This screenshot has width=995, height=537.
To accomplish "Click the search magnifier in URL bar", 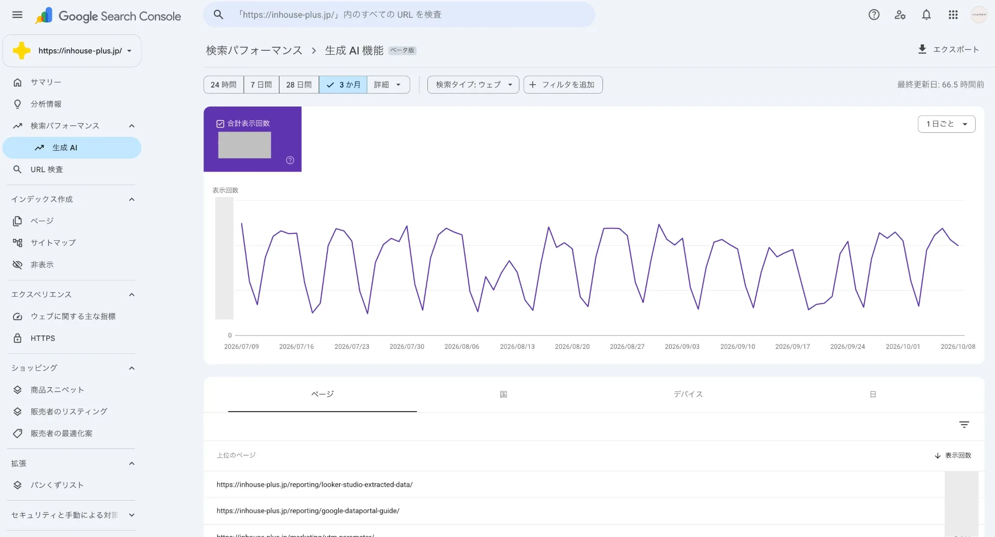I will (218, 15).
